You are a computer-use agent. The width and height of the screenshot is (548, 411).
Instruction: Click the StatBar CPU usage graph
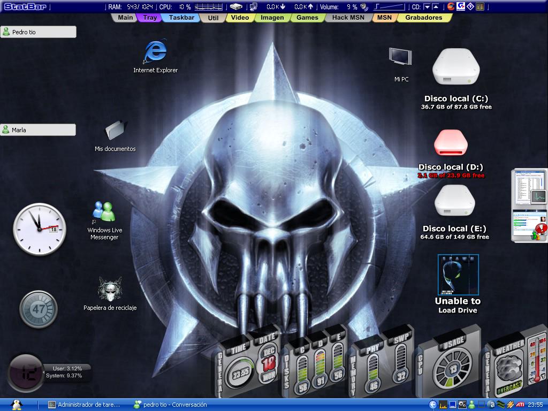point(209,6)
